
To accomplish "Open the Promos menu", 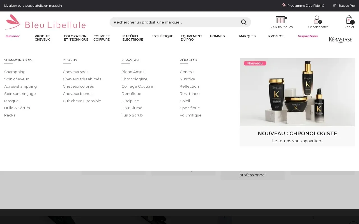I will (x=276, y=36).
